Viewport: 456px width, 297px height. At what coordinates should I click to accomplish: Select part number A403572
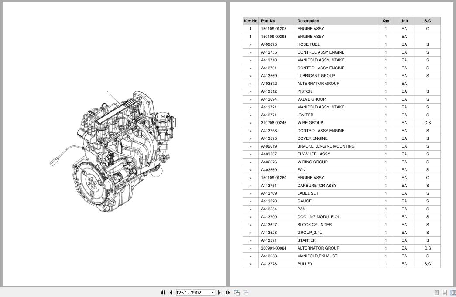tap(269, 84)
